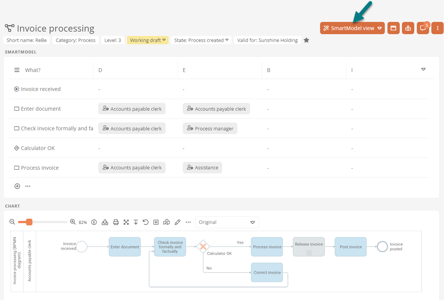
Task: Open the hamburger menu beside What?
Action: 17,70
